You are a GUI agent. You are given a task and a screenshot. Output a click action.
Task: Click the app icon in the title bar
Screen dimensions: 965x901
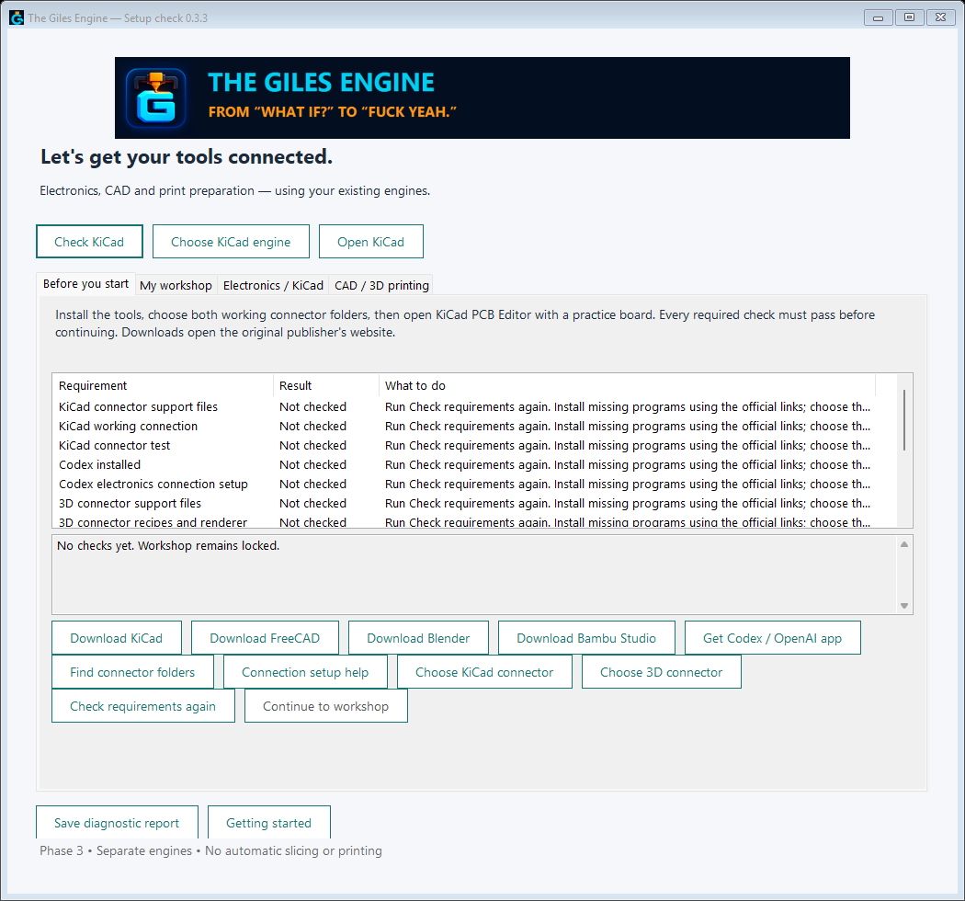tap(17, 17)
